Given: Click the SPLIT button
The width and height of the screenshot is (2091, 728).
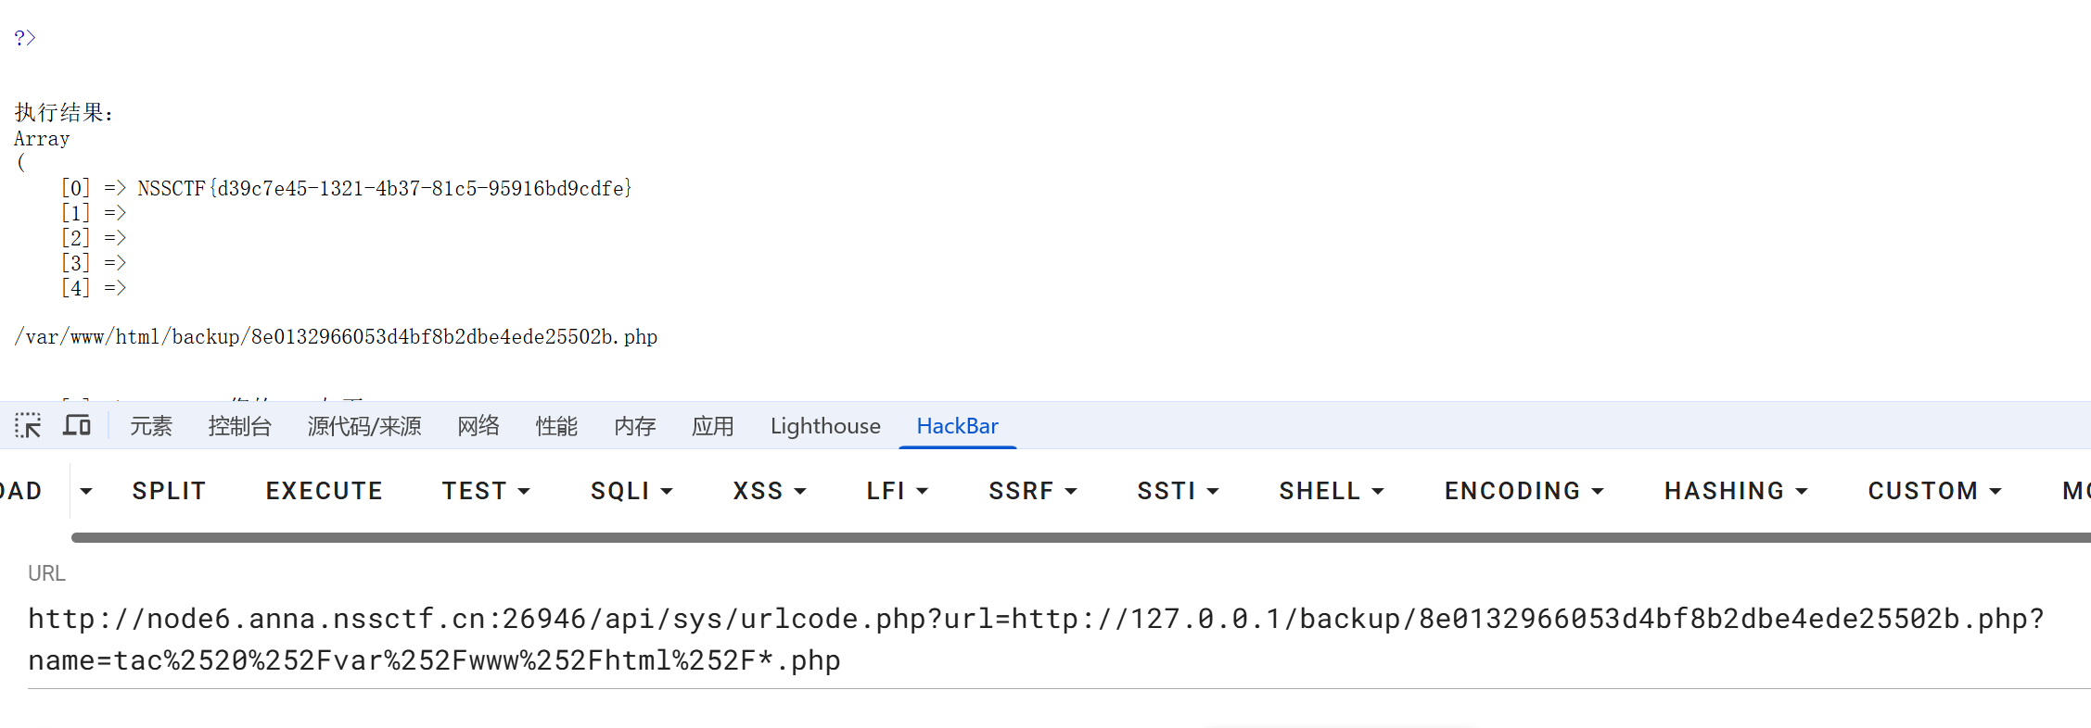Looking at the screenshot, I should tap(169, 491).
